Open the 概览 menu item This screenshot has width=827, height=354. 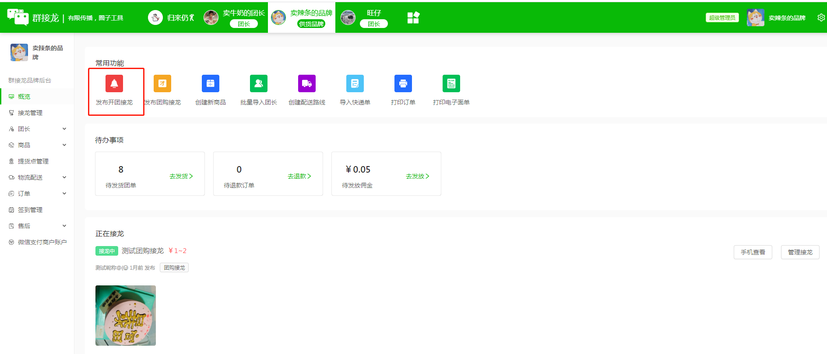37,97
